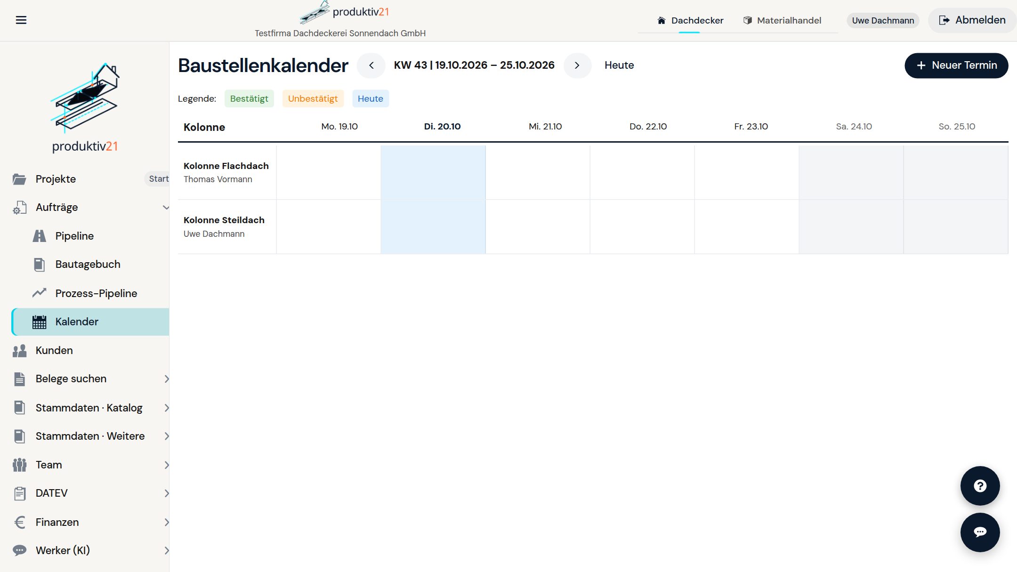Click the Kolonne Flachdach row label
The height and width of the screenshot is (572, 1017).
[x=226, y=172]
